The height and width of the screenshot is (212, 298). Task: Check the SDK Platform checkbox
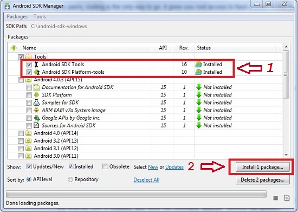(29, 95)
